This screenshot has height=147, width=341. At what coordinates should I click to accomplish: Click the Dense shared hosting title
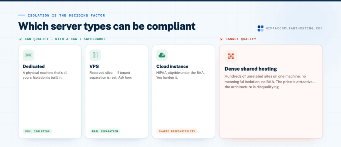click(251, 69)
